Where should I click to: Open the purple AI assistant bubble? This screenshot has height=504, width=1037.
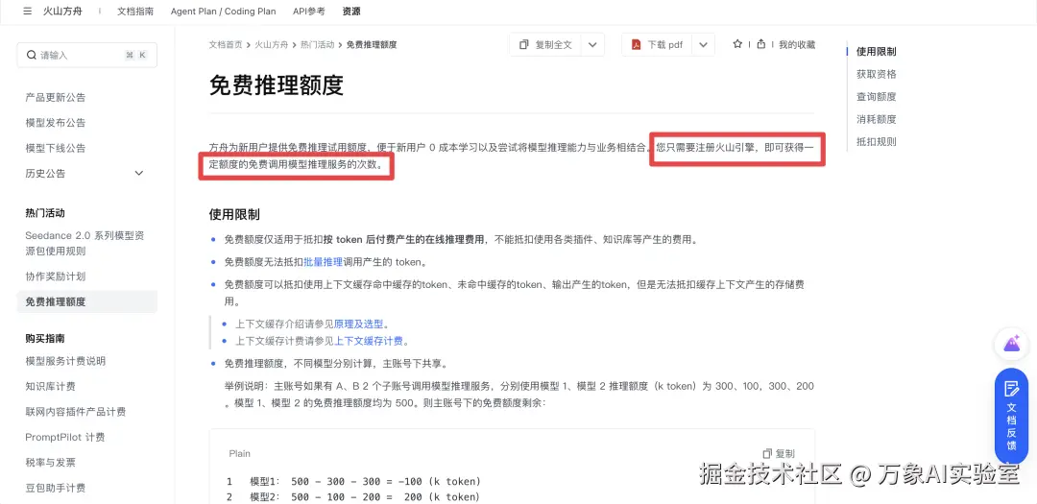pyautogui.click(x=1011, y=344)
